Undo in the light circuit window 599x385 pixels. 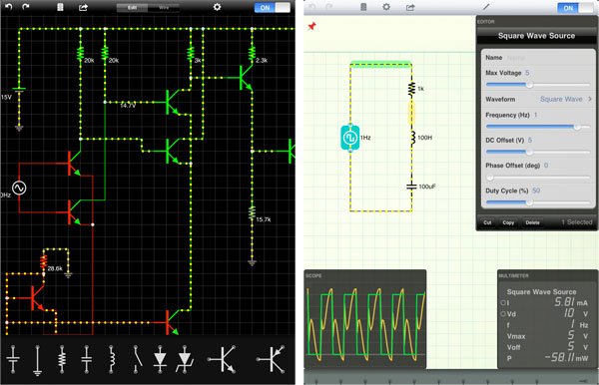[x=312, y=7]
